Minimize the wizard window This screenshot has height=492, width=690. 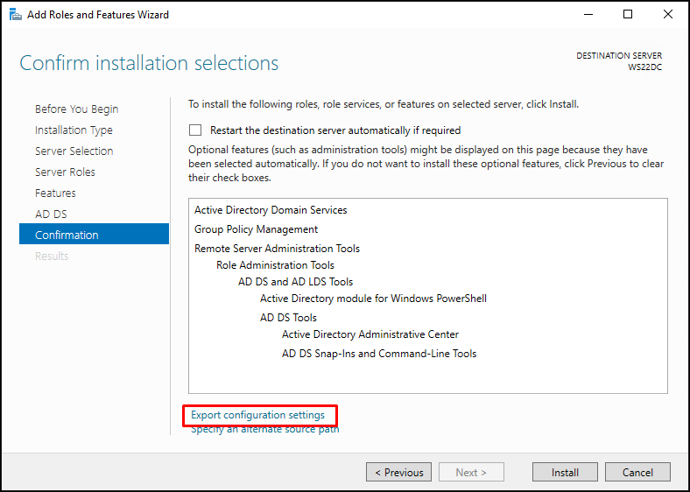pyautogui.click(x=588, y=15)
